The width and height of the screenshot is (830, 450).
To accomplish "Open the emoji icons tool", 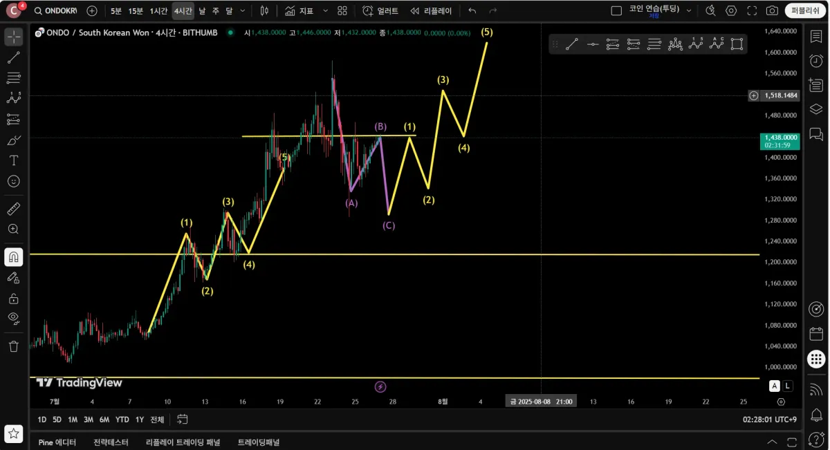I will 13,181.
